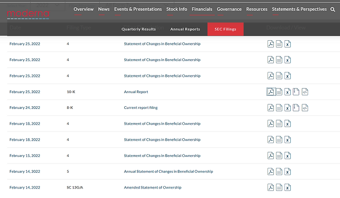
Task: Download the Excel icon for the February 15 Form 4
Action: 287,156
